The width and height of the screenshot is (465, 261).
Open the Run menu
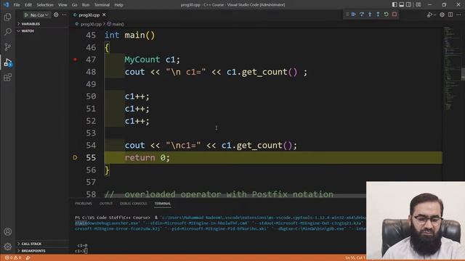click(x=86, y=5)
